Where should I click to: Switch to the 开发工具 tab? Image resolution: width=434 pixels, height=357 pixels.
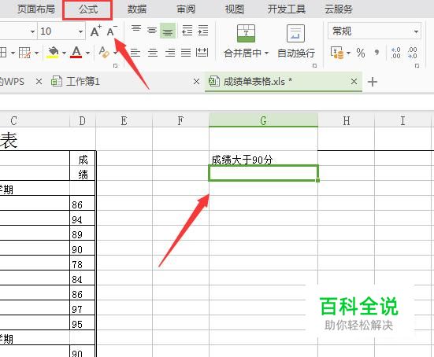pos(287,9)
